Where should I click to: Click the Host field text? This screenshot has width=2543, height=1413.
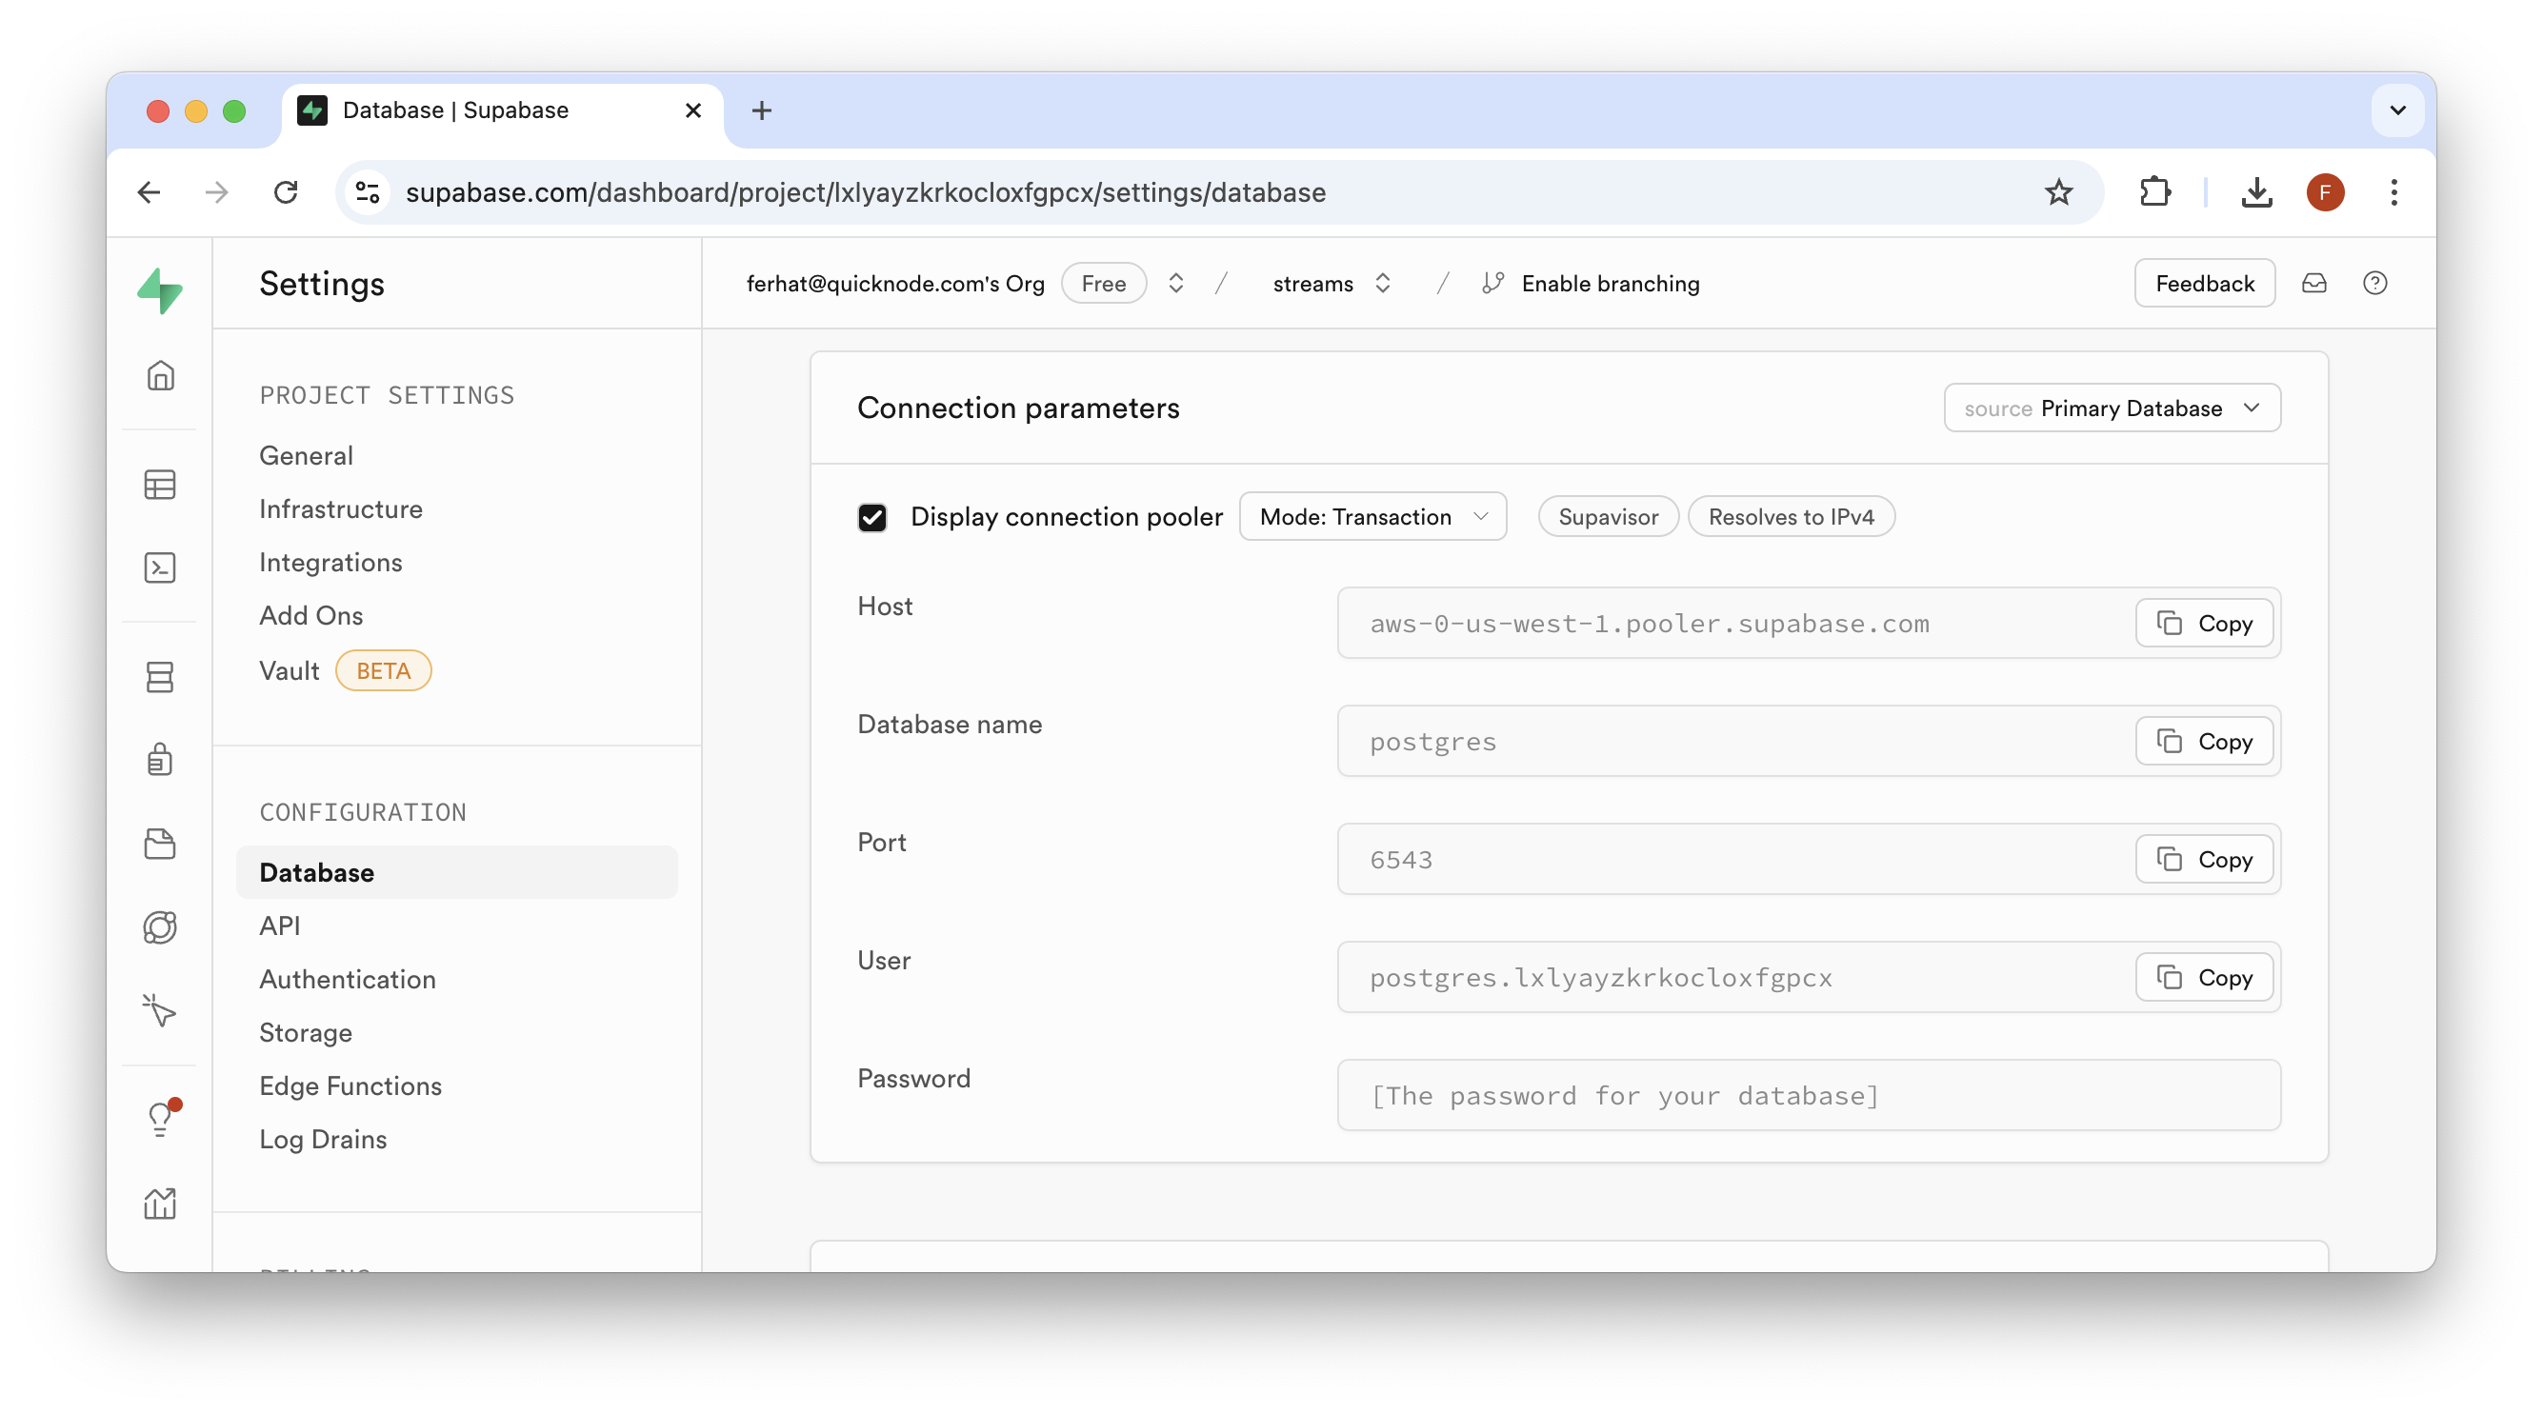coord(1649,624)
